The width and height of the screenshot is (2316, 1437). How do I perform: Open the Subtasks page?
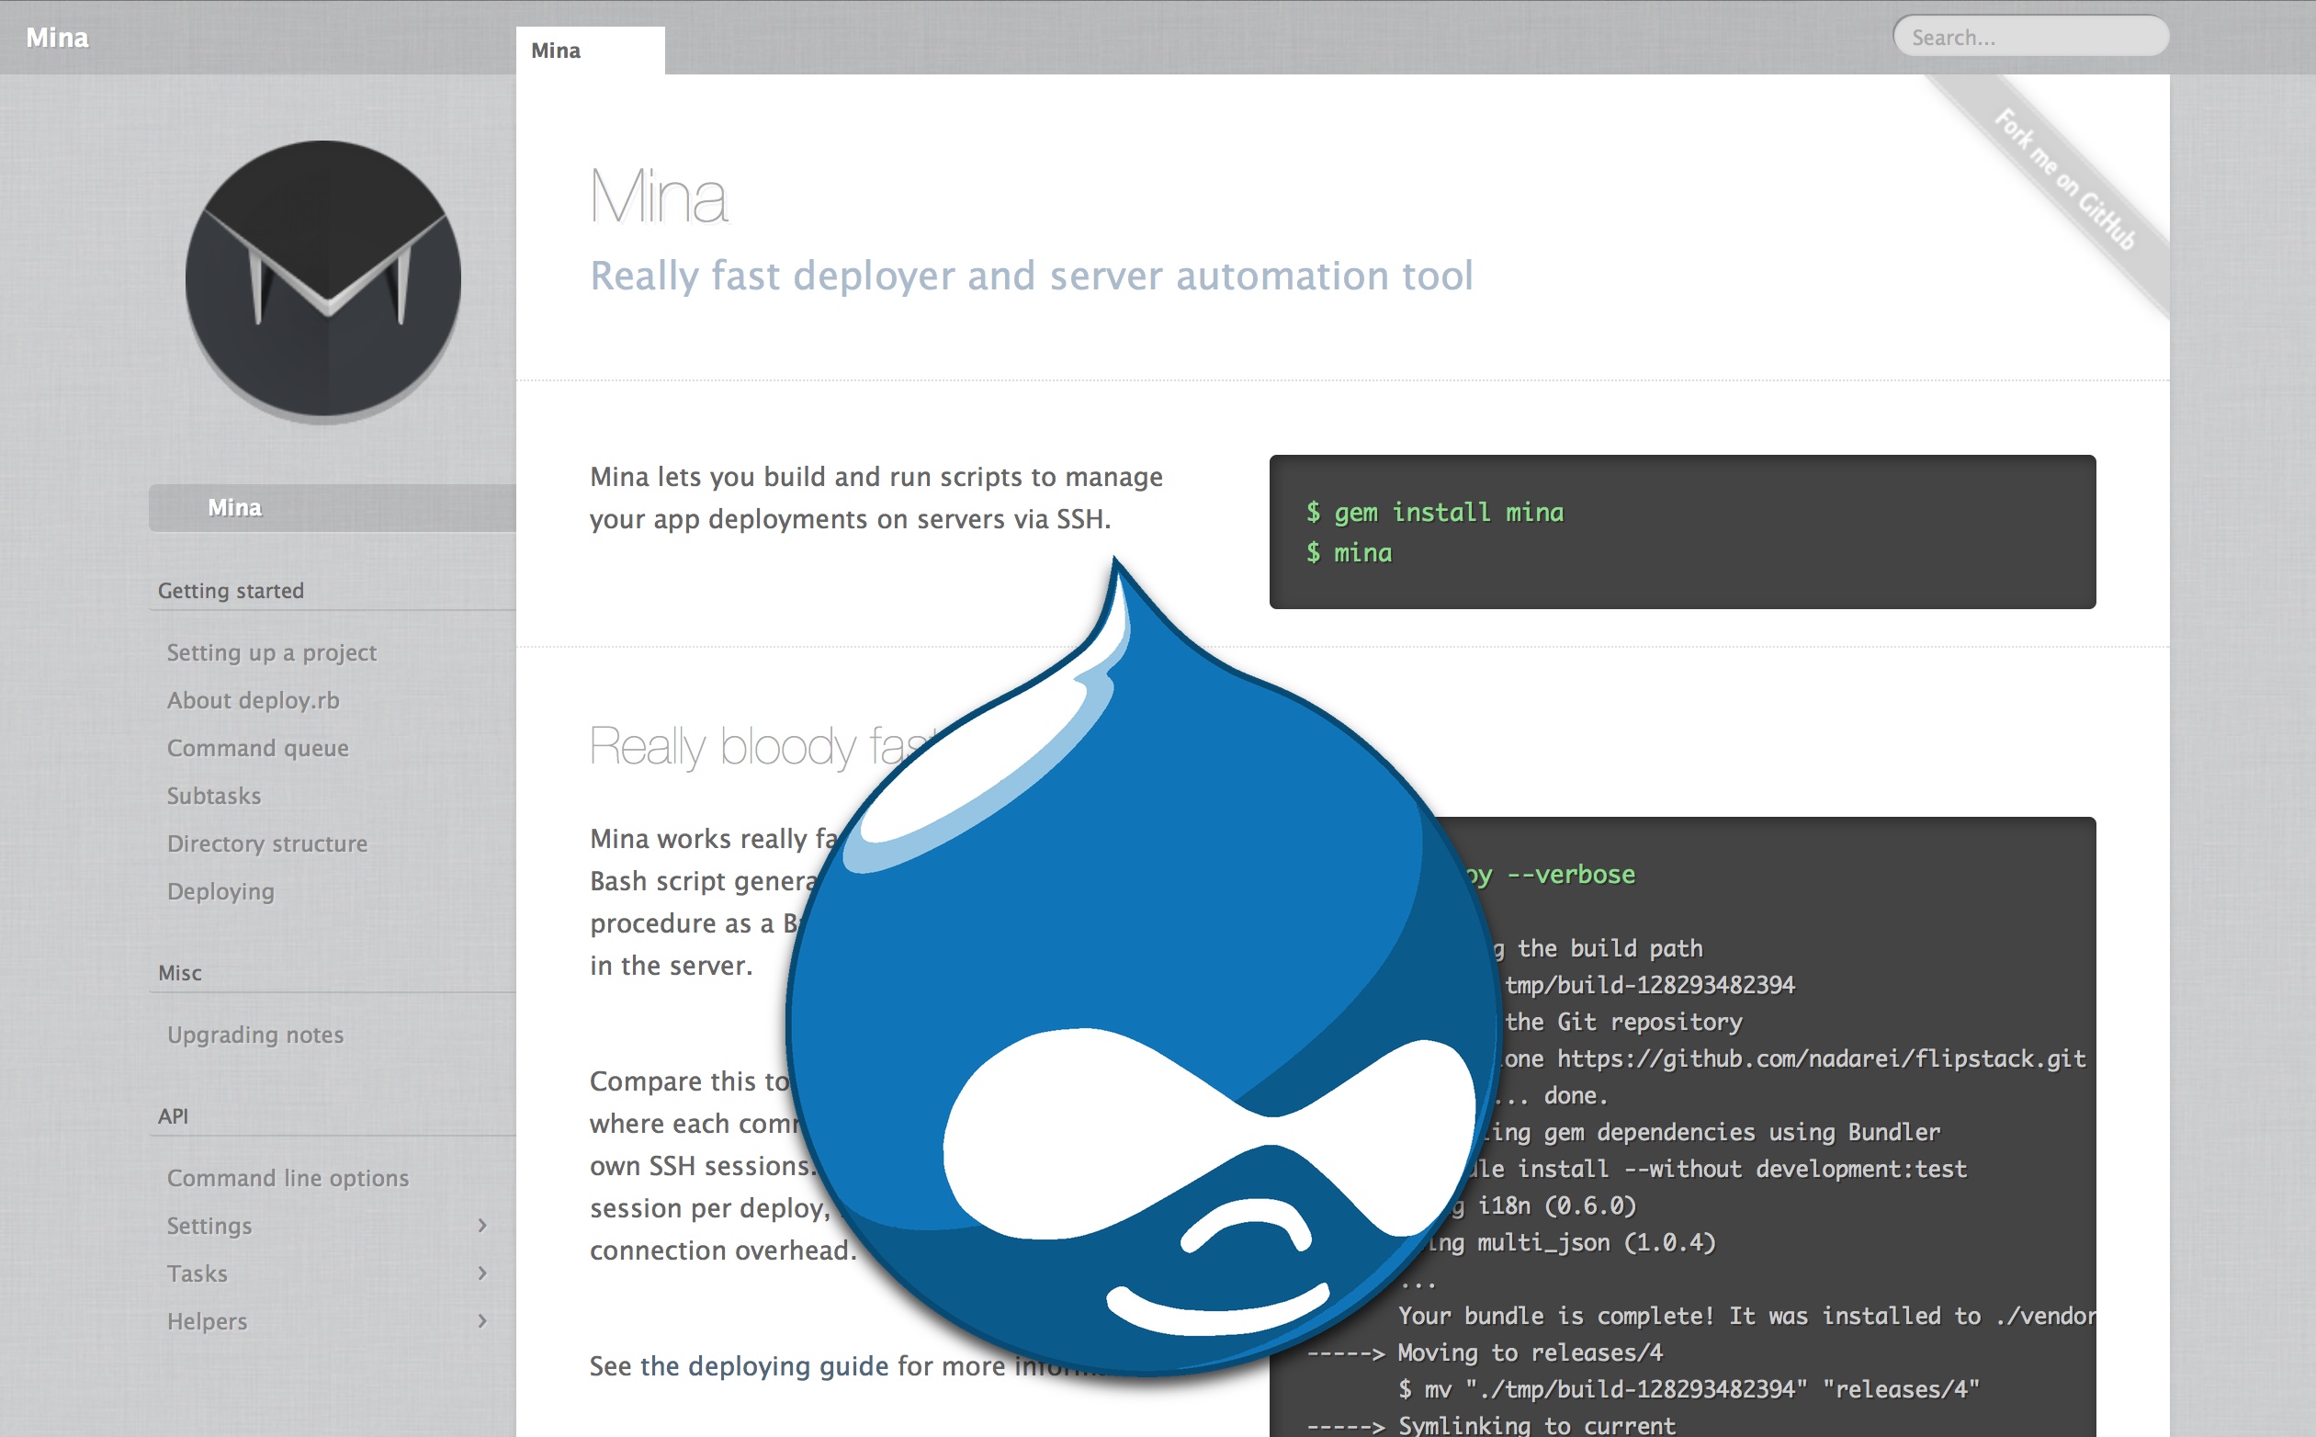pos(214,796)
